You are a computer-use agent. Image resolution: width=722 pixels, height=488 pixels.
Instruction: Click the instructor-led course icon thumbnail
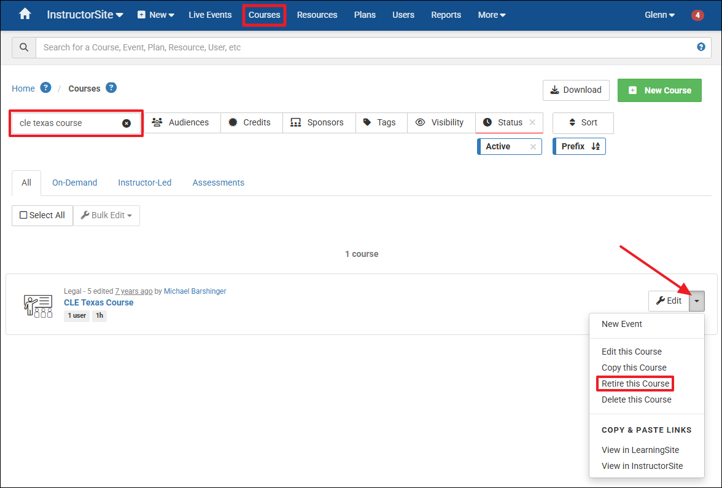(x=38, y=306)
